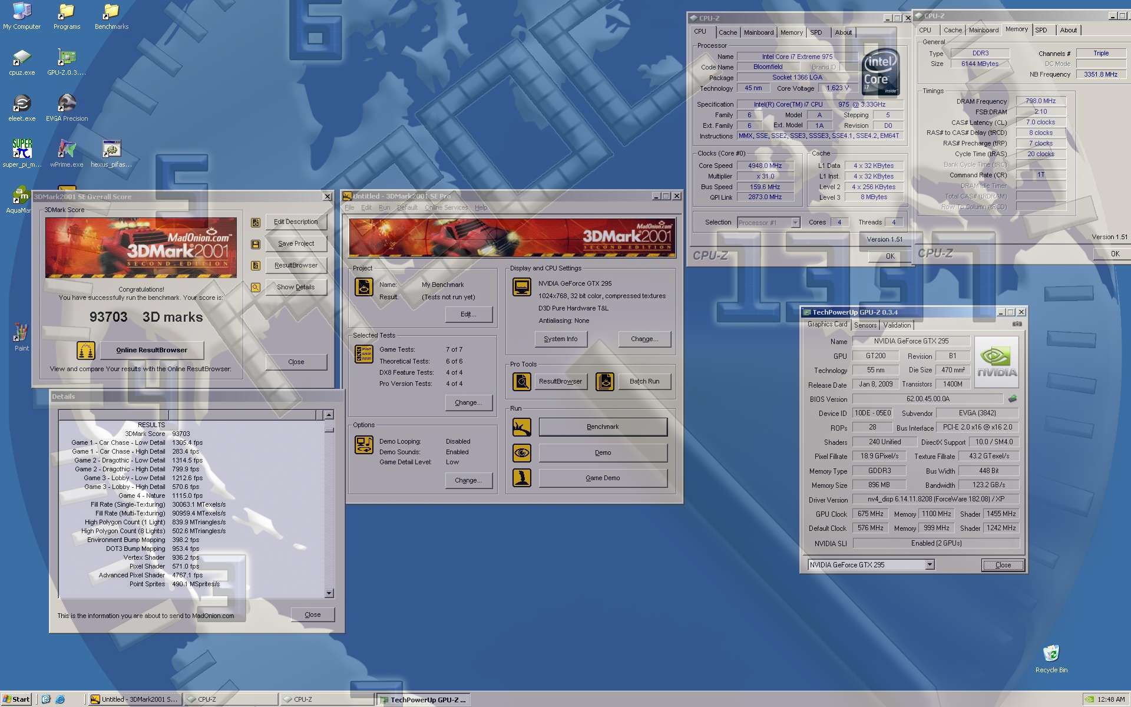Click the Game Demo joystick icon

[x=522, y=478]
